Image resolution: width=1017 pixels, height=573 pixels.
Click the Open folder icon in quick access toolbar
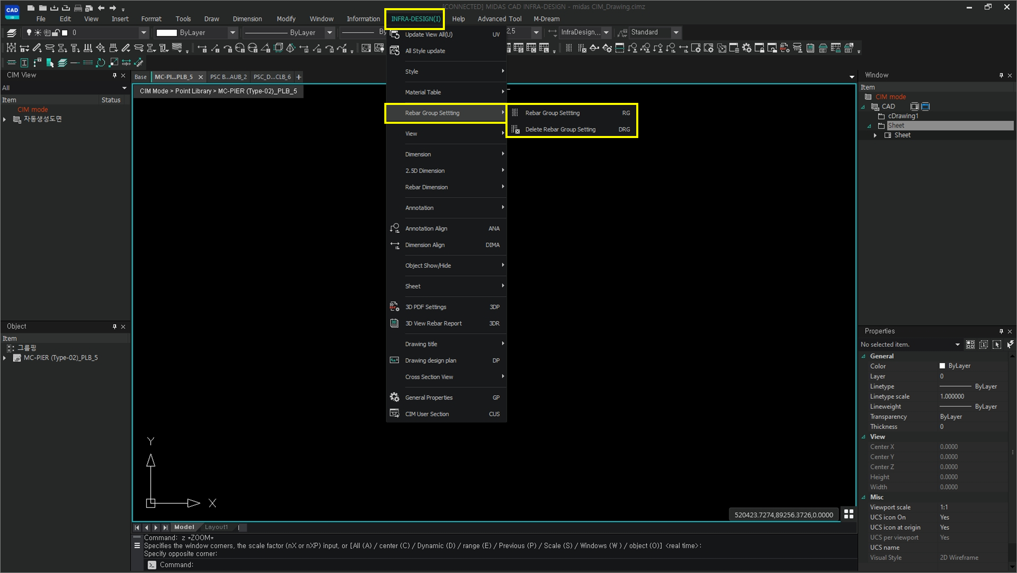43,8
